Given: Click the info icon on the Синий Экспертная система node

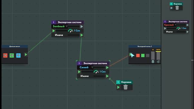Looking at the screenshot, I should pos(79,63).
